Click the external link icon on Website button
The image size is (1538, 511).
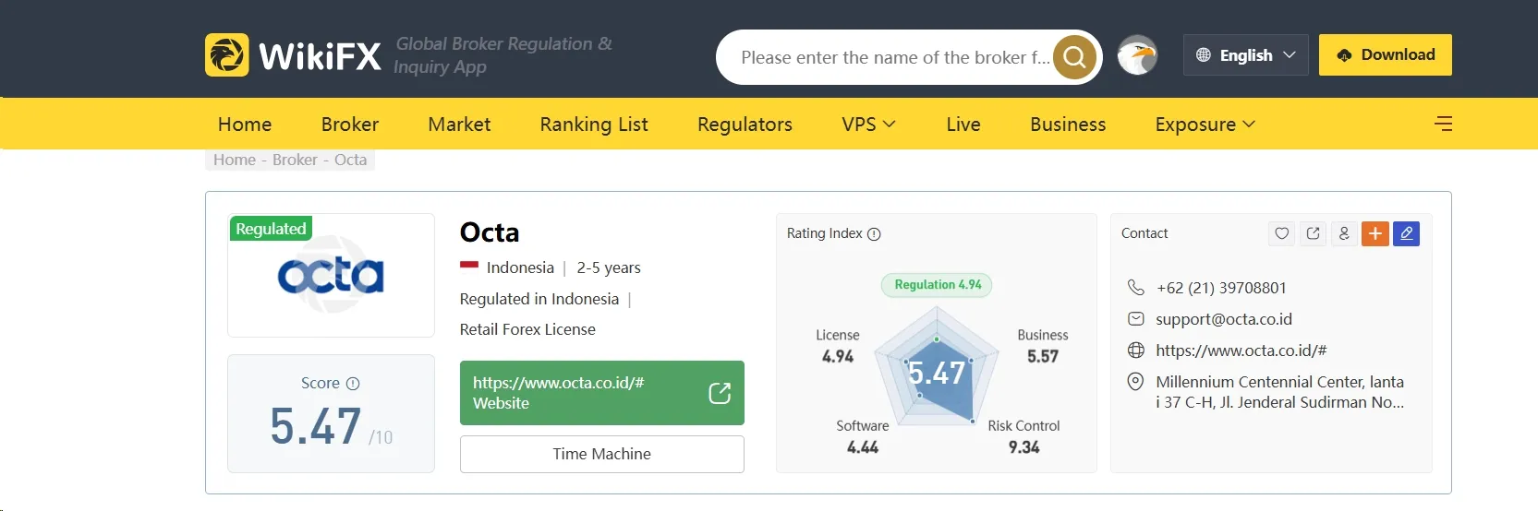click(720, 393)
